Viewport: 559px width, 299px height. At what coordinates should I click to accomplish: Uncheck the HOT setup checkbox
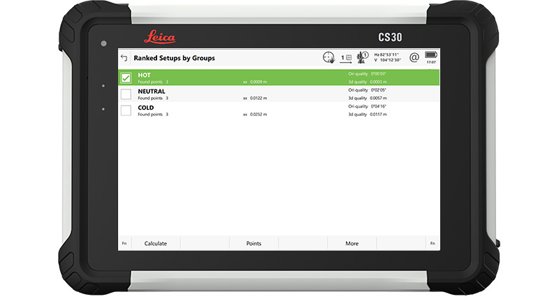pyautogui.click(x=126, y=78)
